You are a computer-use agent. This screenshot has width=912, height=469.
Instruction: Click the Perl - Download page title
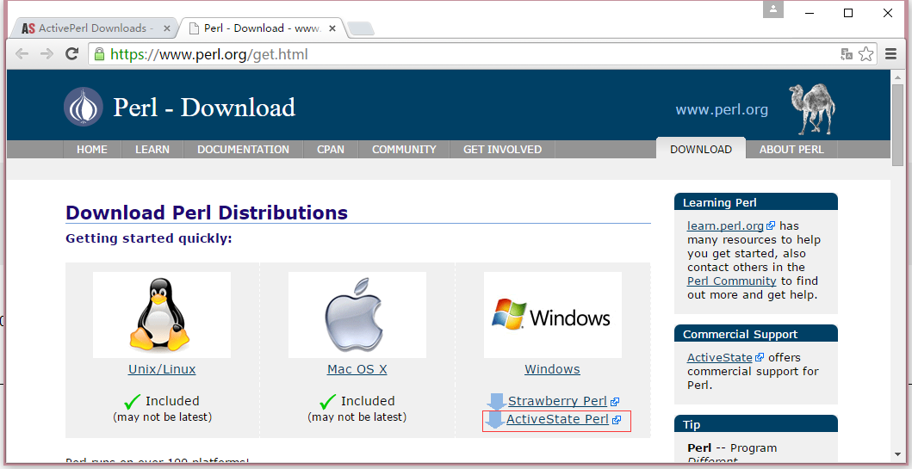pos(204,108)
